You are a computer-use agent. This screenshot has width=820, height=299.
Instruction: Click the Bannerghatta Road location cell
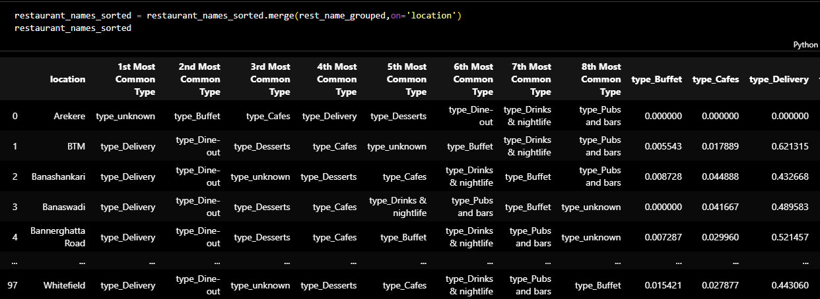[58, 236]
